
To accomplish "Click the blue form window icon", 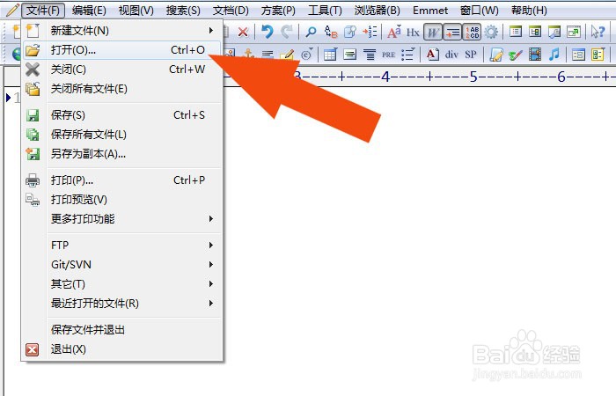I will (x=578, y=55).
